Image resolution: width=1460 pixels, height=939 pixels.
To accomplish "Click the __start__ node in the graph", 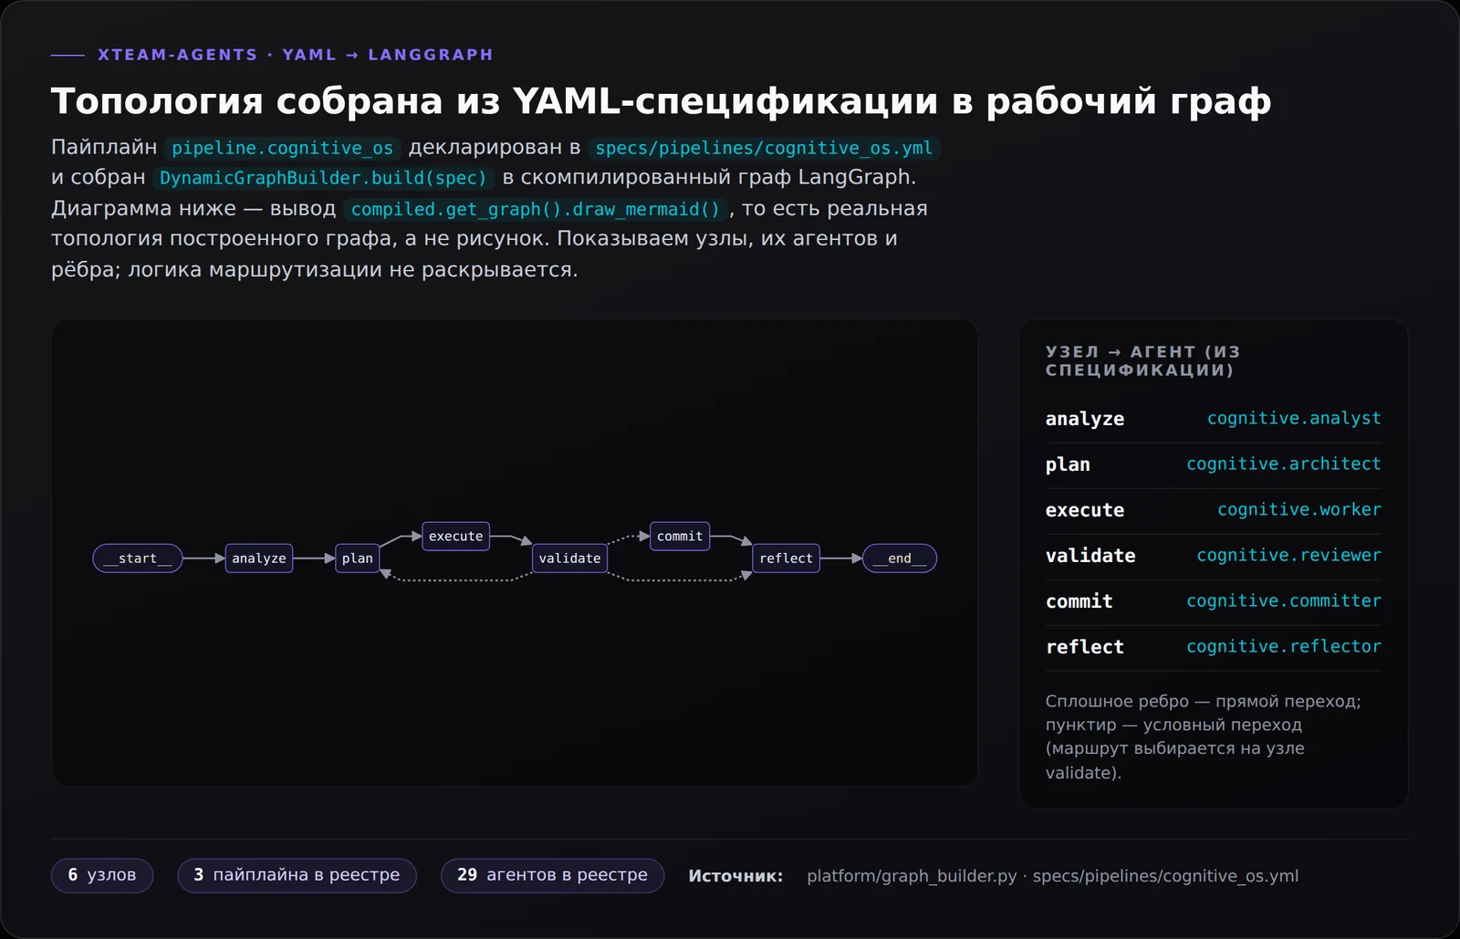I will pos(138,558).
